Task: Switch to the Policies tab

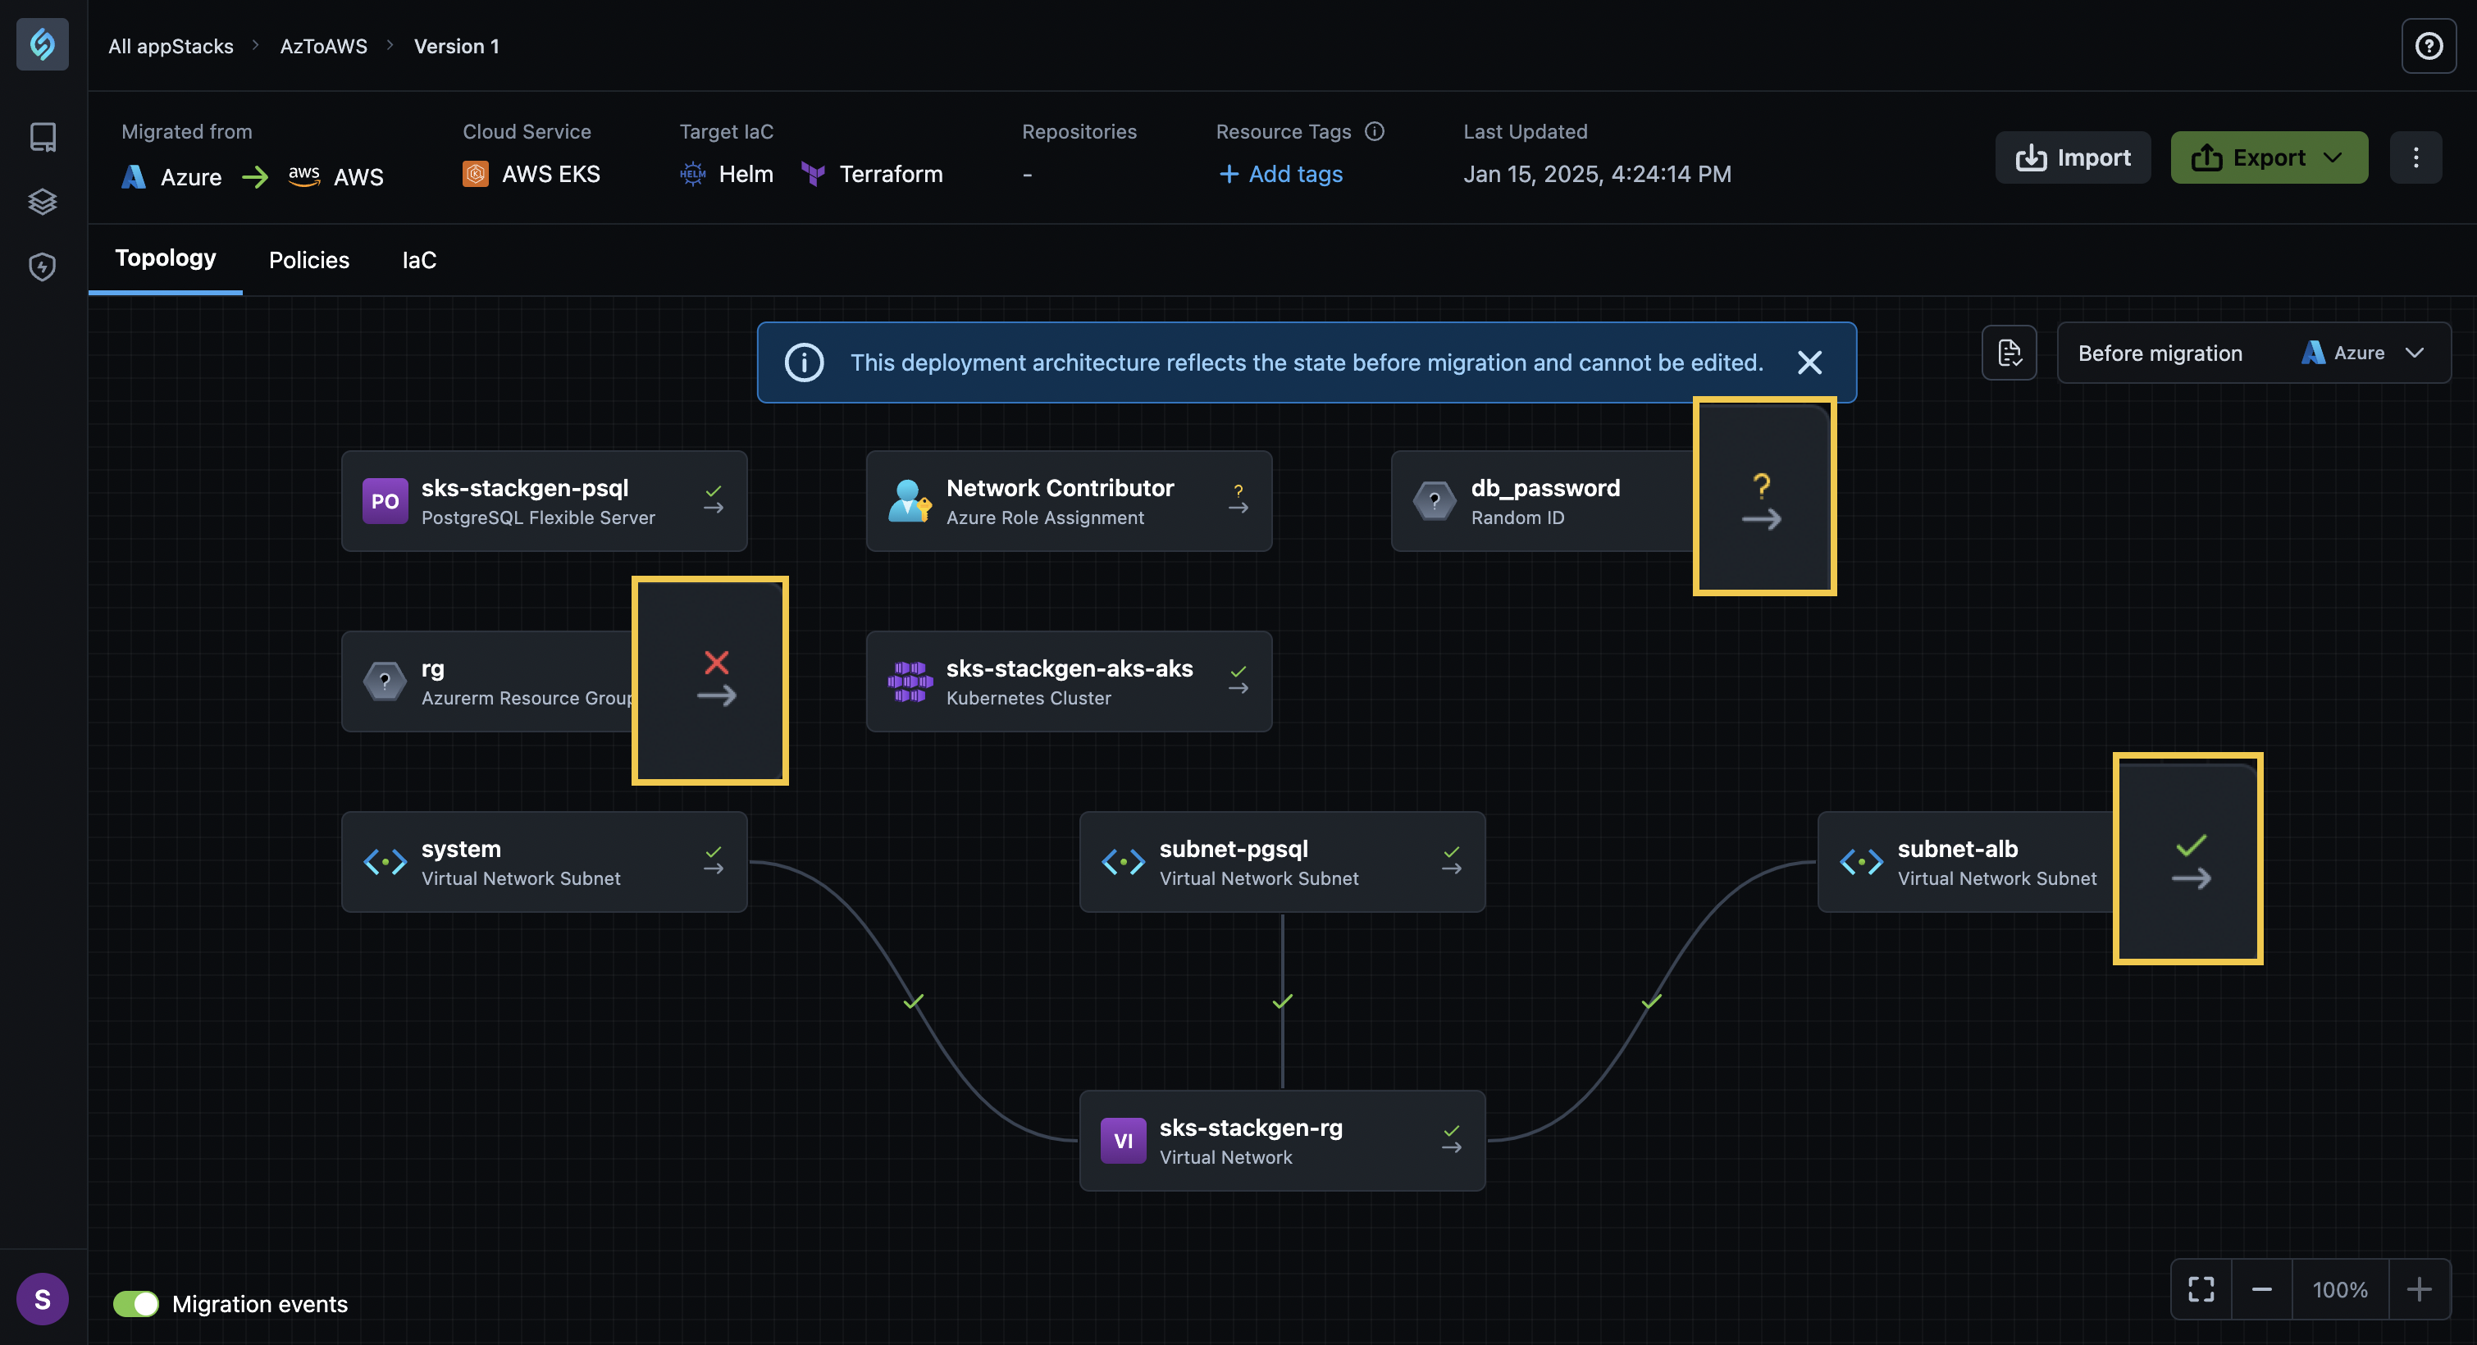Action: coord(308,260)
